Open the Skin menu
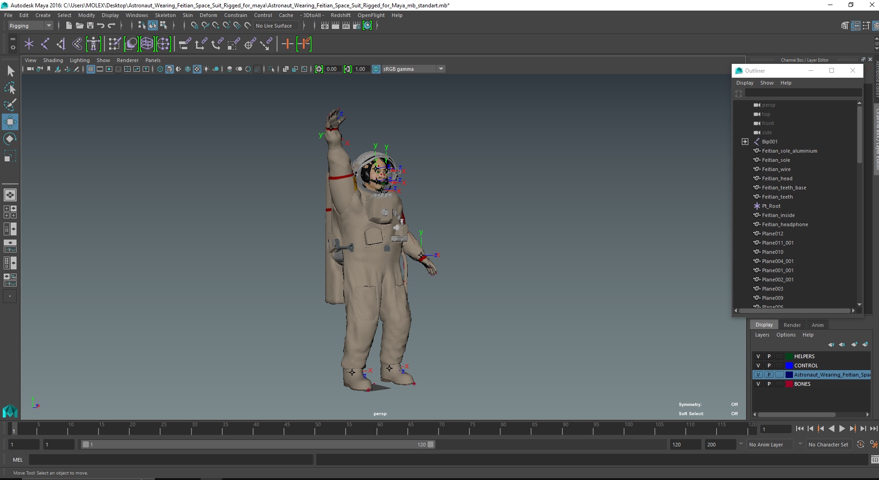Screen dimensions: 879x480 pyautogui.click(x=188, y=15)
